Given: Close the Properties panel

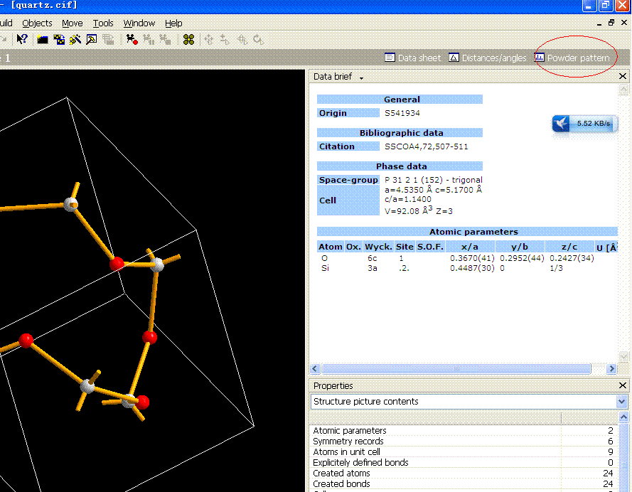Looking at the screenshot, I should [x=623, y=385].
